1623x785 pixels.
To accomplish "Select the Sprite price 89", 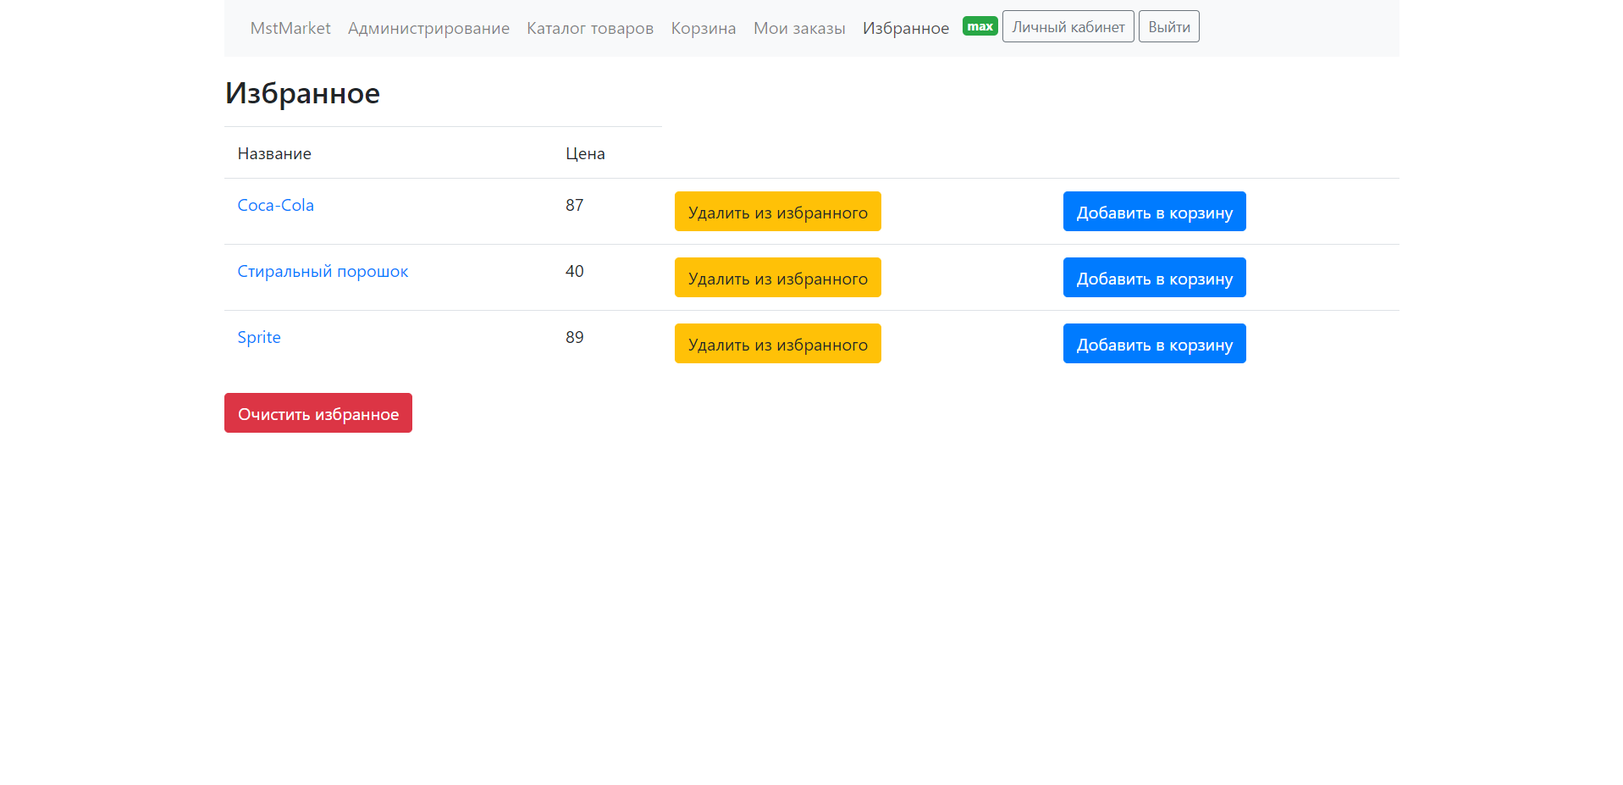I will (575, 337).
